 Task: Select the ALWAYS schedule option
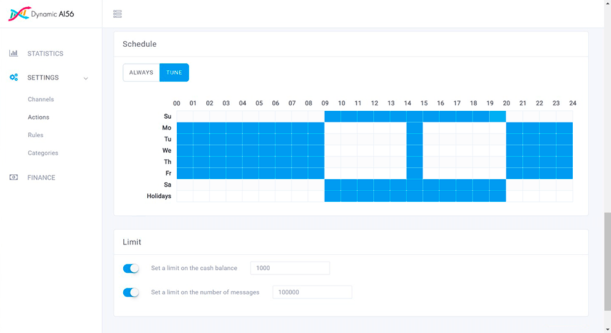coord(141,73)
